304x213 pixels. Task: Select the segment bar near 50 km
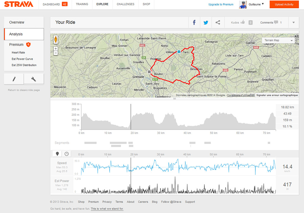pos(208,143)
